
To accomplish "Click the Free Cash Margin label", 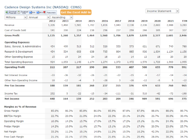I will (x=14, y=137).
